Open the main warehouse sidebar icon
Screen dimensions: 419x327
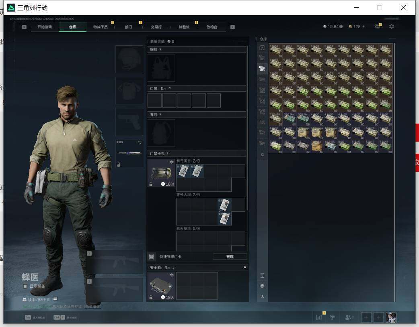[262, 47]
